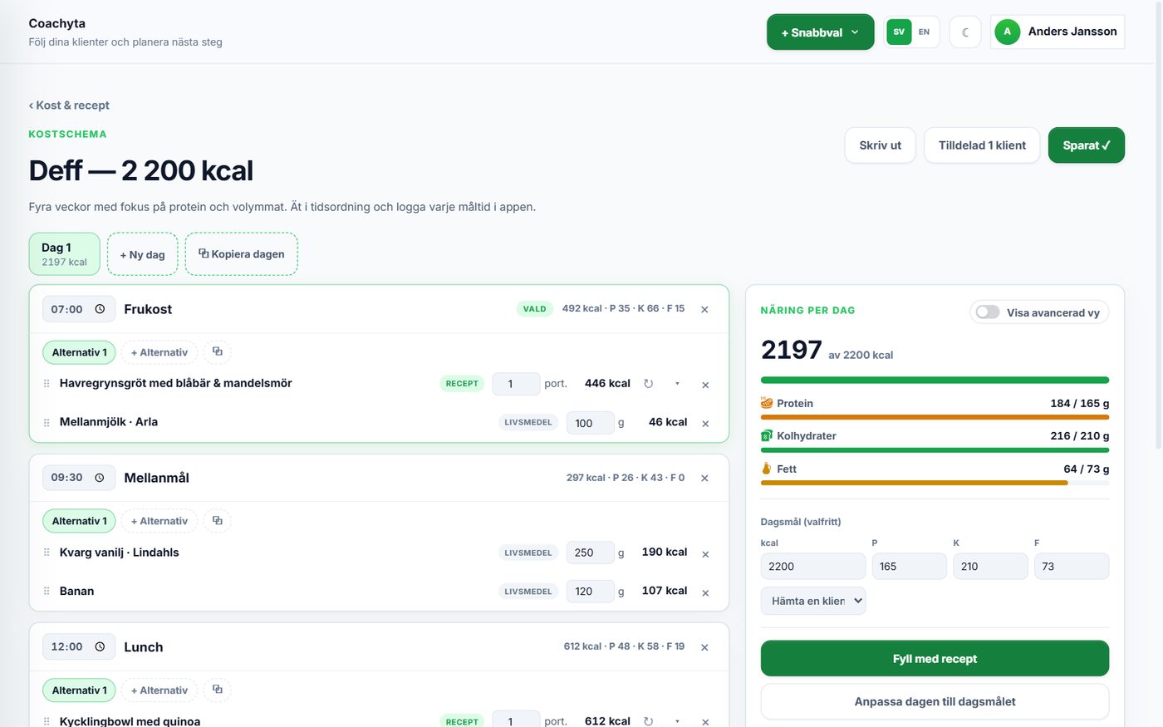Click the drag handle beside Mellanmjölk
1163x727 pixels.
tap(47, 423)
